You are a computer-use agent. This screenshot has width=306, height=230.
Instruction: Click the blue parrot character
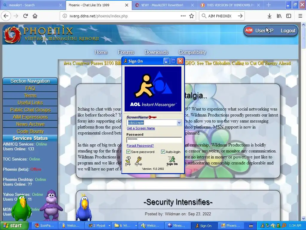(x=84, y=207)
